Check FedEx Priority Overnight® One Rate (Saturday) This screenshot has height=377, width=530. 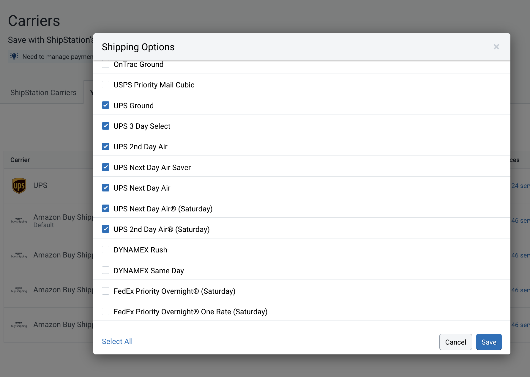click(105, 312)
